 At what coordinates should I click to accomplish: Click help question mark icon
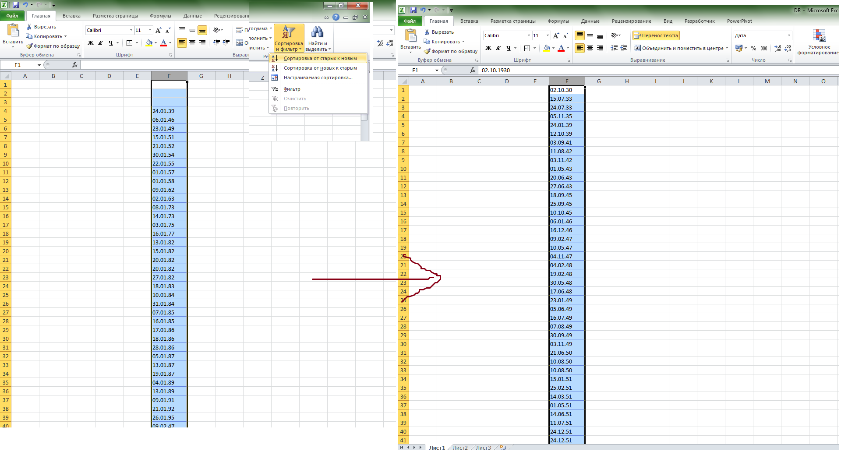pos(336,17)
